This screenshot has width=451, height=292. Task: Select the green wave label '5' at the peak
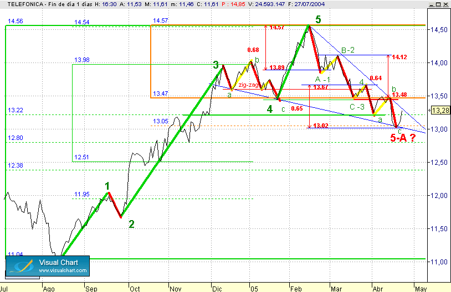[x=318, y=19]
